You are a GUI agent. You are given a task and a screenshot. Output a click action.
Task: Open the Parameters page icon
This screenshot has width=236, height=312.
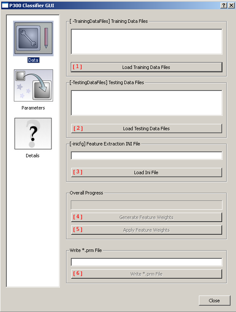click(x=33, y=85)
